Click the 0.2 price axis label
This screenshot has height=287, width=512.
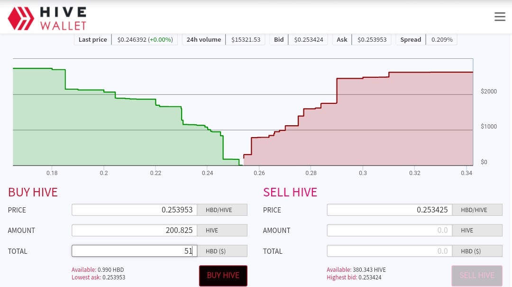[104, 173]
